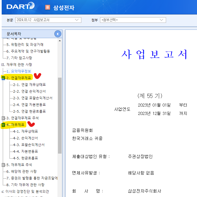Click the 2023년 12월 31일 date text
This screenshot has width=197, height=197.
(154, 114)
